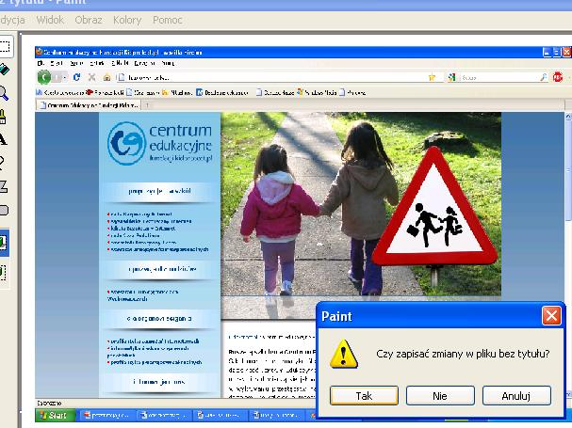Click the red round toolbar icon in pasted Firefox
Viewport: 572px width, 428px height.
coord(558,77)
